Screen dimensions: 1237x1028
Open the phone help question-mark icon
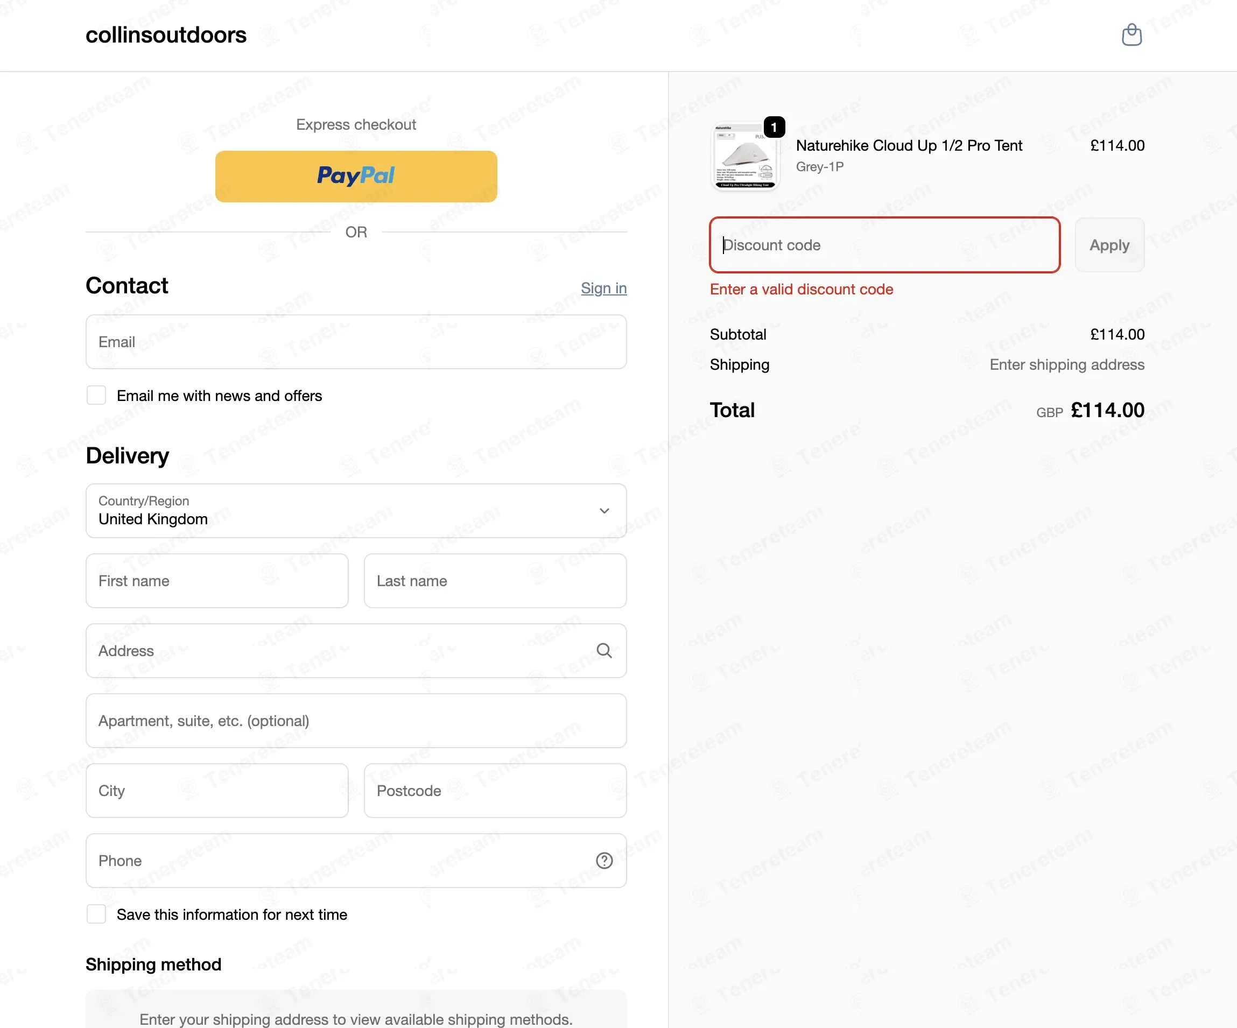(604, 861)
